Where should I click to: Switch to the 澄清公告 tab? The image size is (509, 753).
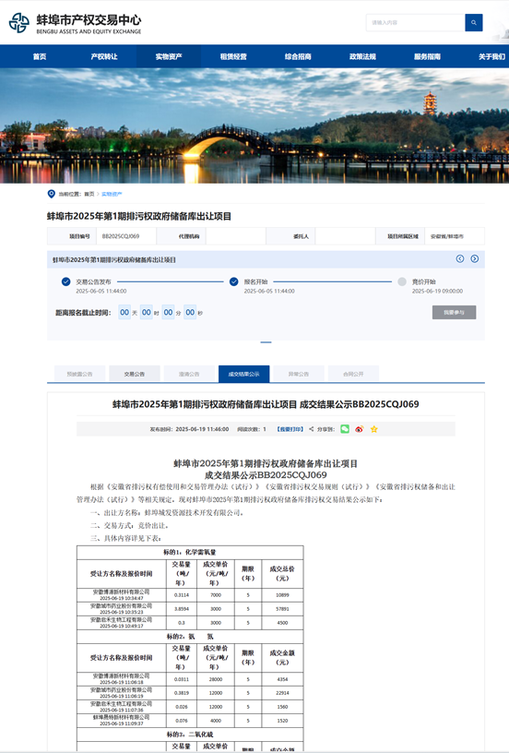189,374
